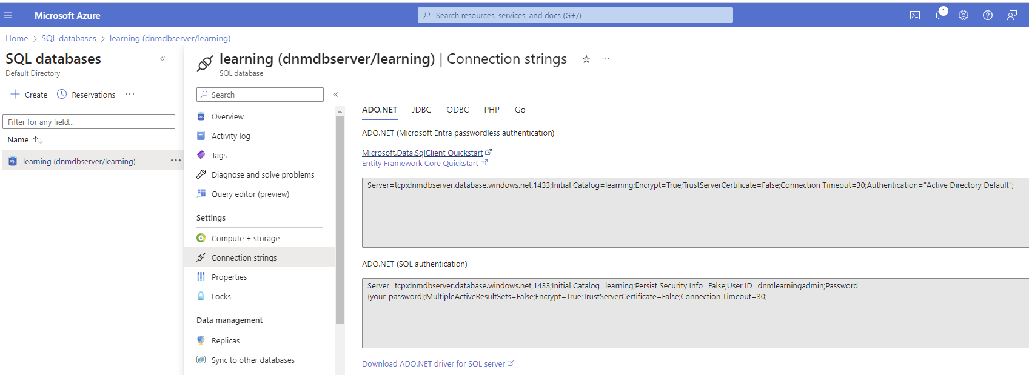Viewport: 1029px width, 375px height.
Task: Click the Query editor (preview) icon
Action: pyautogui.click(x=201, y=194)
